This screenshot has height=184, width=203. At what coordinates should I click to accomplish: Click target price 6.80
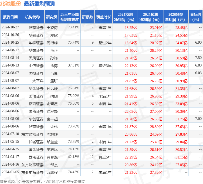(198, 65)
